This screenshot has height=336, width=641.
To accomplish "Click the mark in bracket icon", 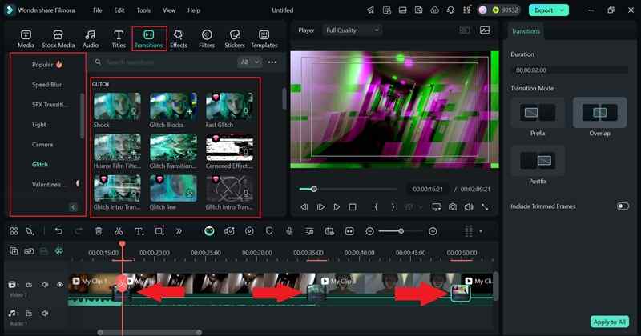I will point(376,207).
